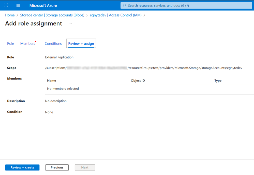
Task: Click the Review + assign tab
Action: [x=81, y=43]
